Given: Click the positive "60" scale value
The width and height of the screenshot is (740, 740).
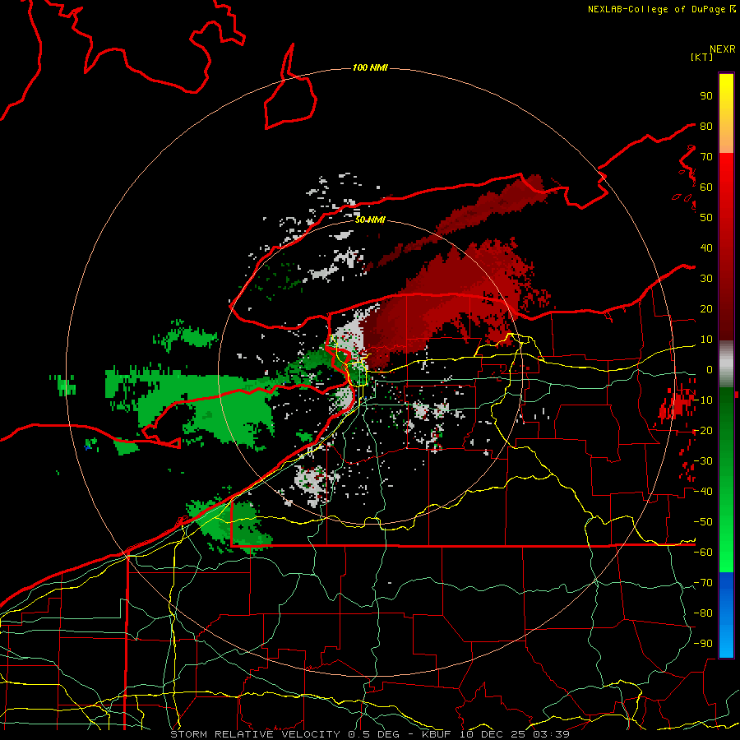Looking at the screenshot, I should click(706, 187).
